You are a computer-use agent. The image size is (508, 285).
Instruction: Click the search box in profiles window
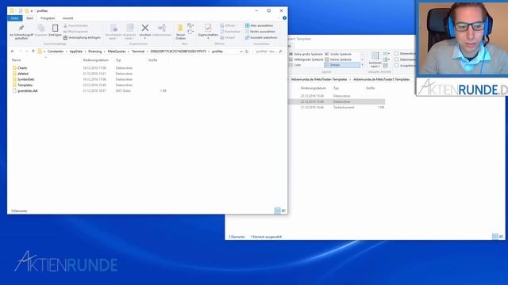tap(268, 51)
